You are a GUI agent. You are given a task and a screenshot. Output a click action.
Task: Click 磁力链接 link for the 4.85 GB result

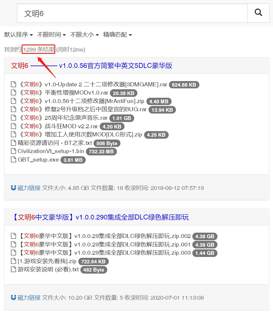coord(29,188)
